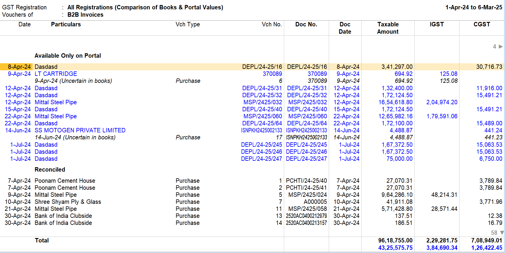Click the right-arrow scroll indicator beside 4
Image resolution: width=505 pixels, height=253 pixels.
501,47
